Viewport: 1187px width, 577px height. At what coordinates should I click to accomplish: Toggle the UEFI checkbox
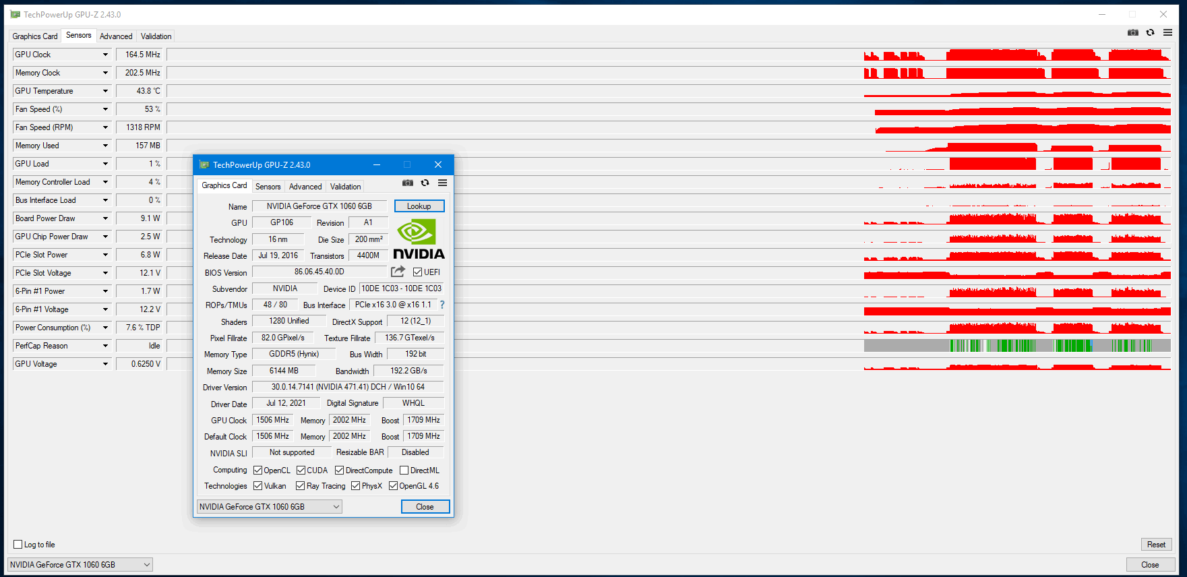417,272
